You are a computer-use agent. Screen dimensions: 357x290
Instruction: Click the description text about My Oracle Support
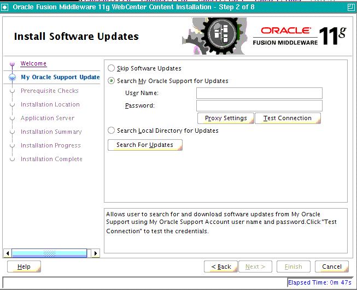click(221, 222)
